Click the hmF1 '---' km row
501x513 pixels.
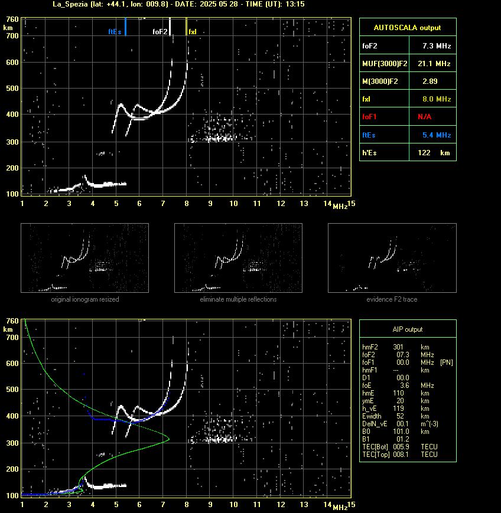coord(396,370)
